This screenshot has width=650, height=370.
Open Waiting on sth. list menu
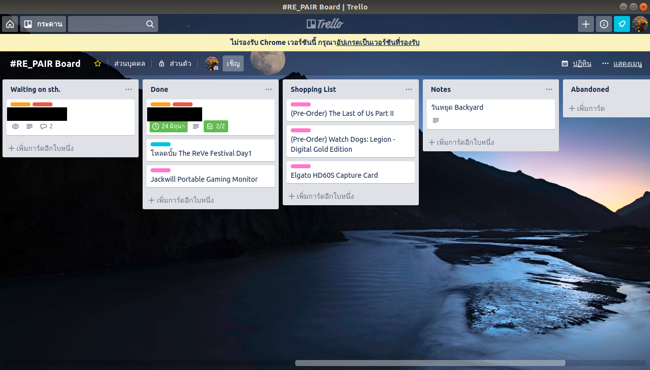129,89
